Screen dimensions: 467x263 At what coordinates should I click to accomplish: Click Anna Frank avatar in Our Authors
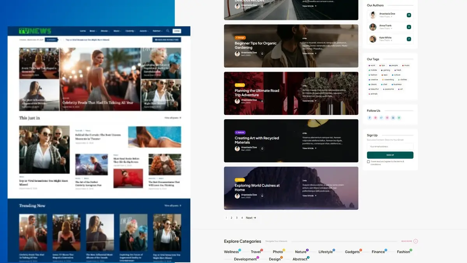point(373,27)
